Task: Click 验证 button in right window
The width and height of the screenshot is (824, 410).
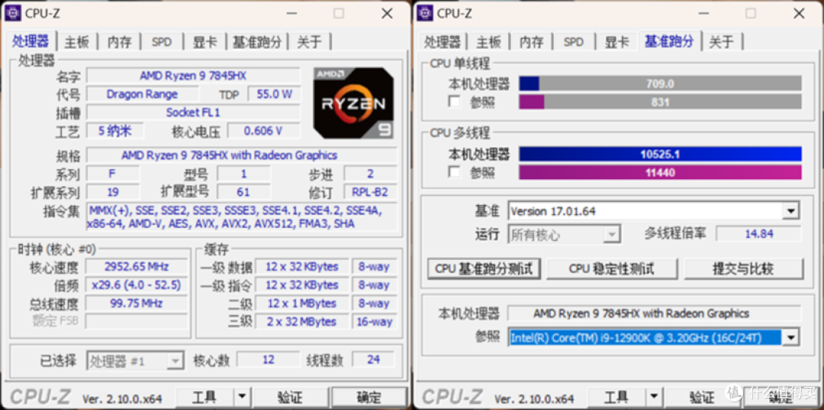Action: [702, 396]
